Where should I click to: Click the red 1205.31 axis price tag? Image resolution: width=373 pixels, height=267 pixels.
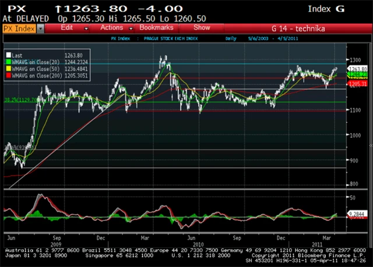pos(357,84)
